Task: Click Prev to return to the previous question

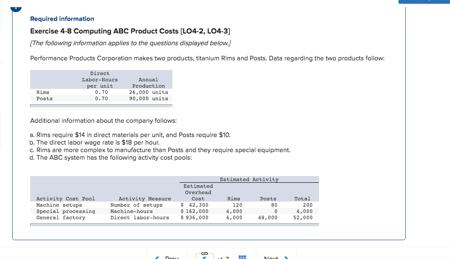Action: pos(171,258)
